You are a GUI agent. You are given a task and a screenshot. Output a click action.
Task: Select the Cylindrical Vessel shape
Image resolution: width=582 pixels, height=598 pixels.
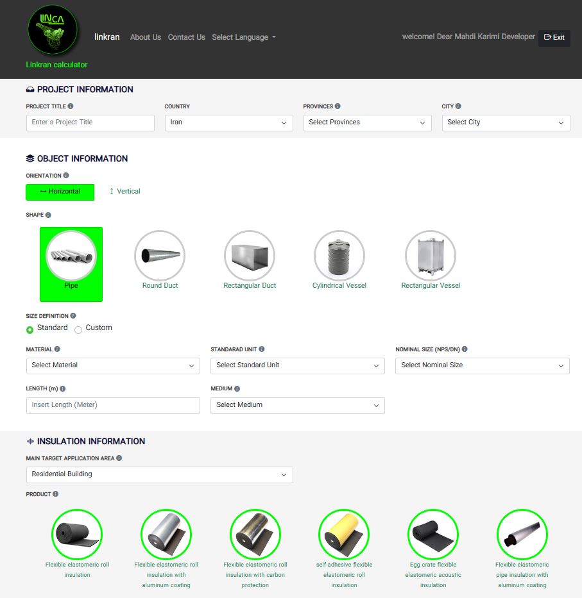[339, 260]
